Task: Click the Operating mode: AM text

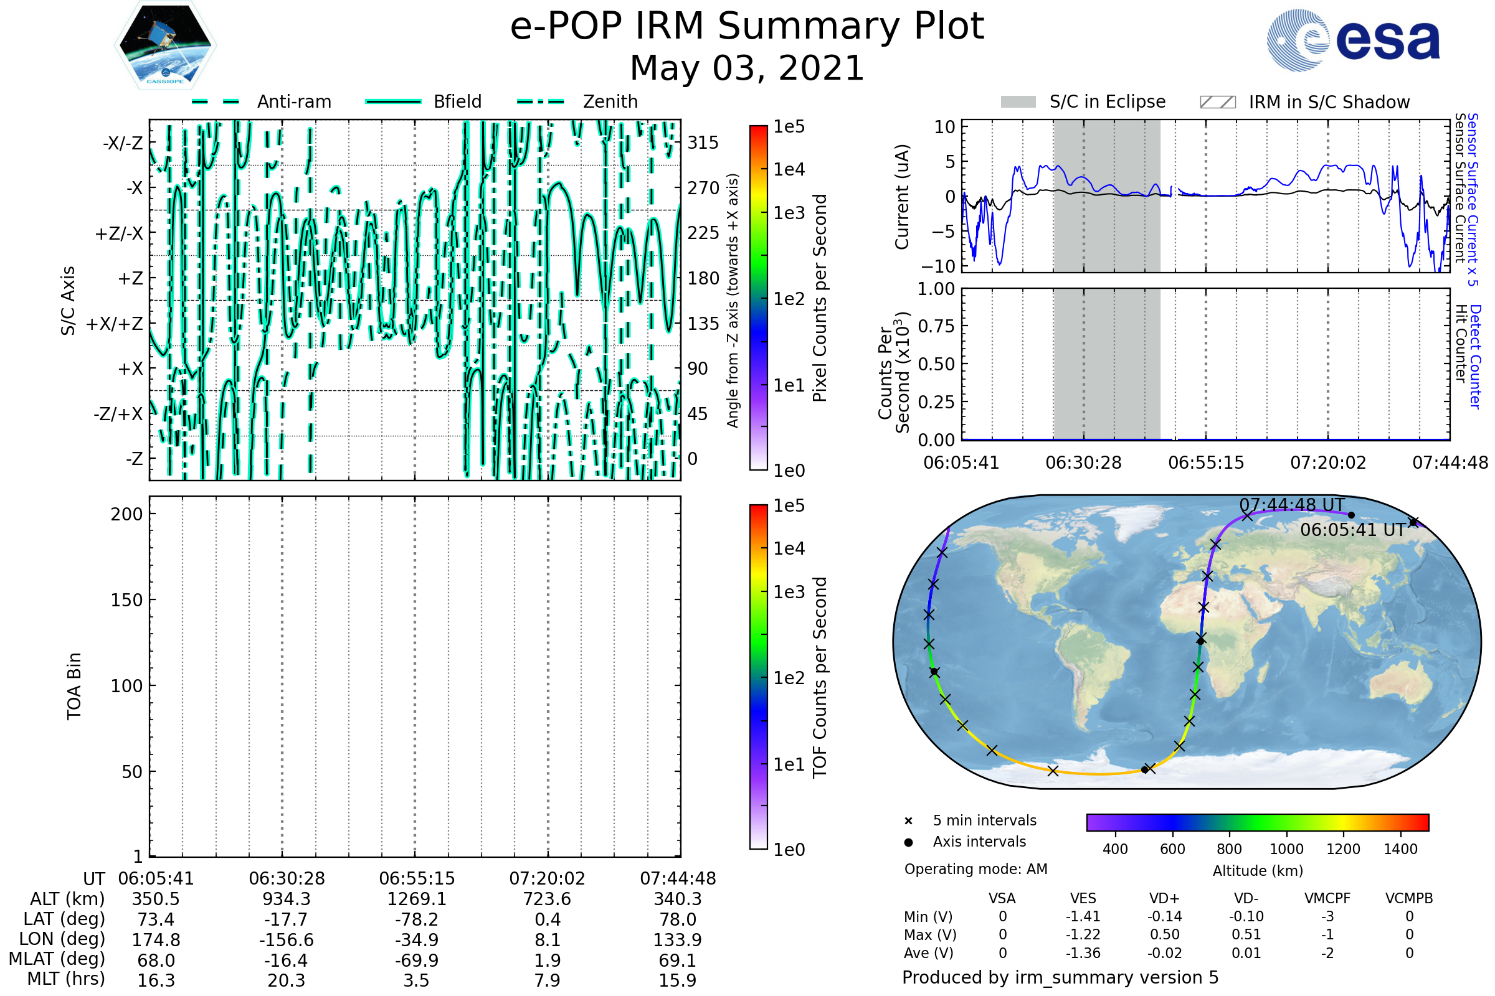Action: (x=975, y=869)
